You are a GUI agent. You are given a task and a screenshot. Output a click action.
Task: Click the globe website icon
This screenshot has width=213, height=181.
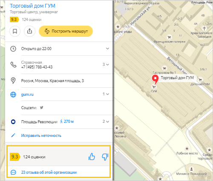(x=13, y=95)
